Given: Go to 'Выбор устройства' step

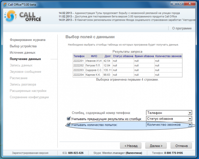Looking at the screenshot, I should click(23, 46).
